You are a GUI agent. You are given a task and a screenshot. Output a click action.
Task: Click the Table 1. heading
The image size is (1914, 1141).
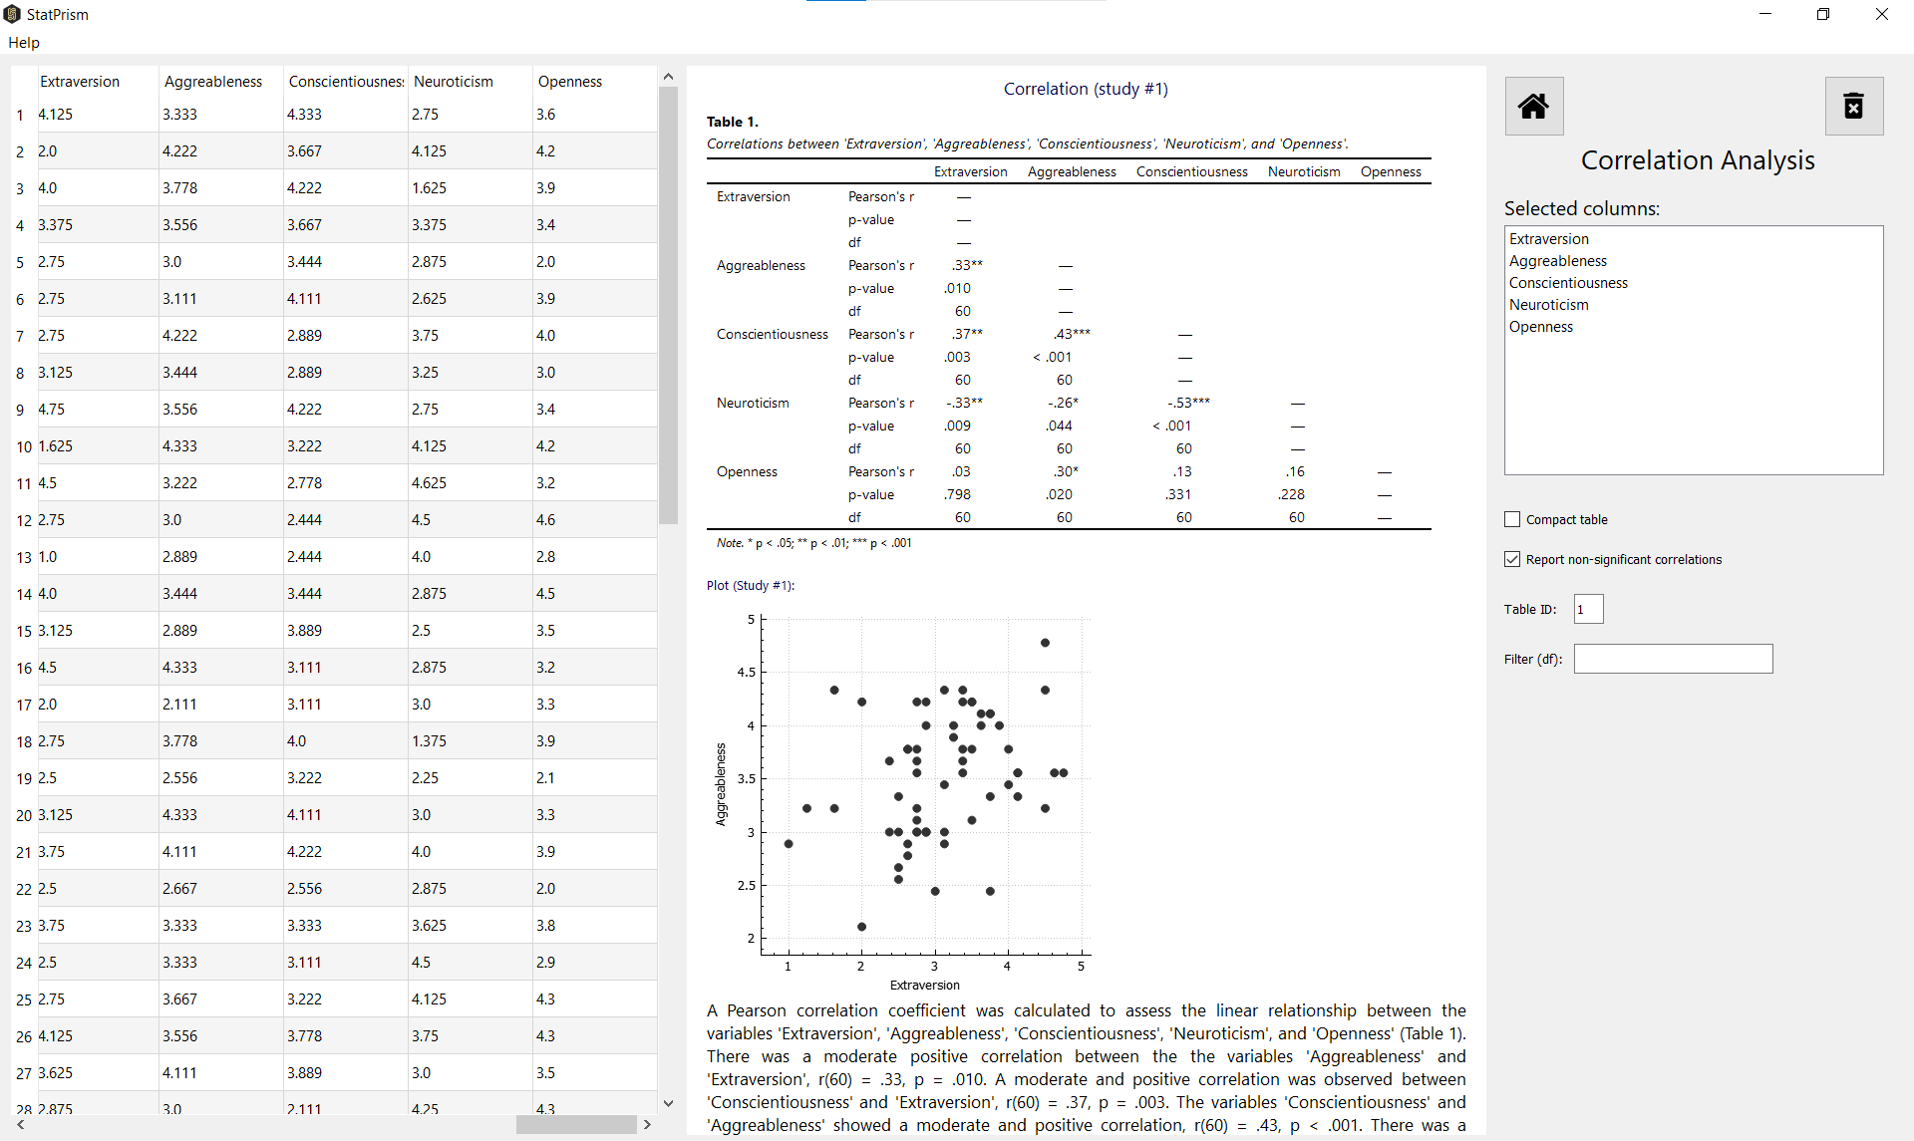pos(733,122)
